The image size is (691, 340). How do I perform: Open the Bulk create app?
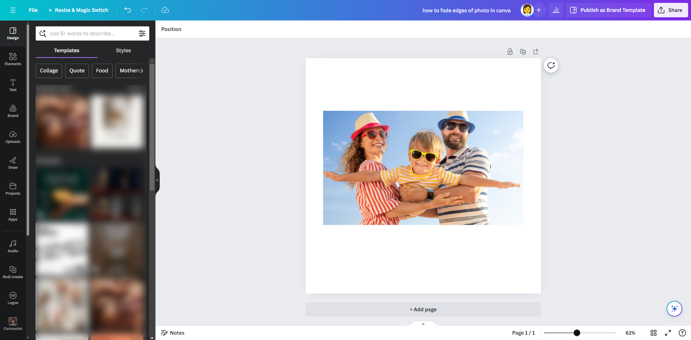point(13,272)
